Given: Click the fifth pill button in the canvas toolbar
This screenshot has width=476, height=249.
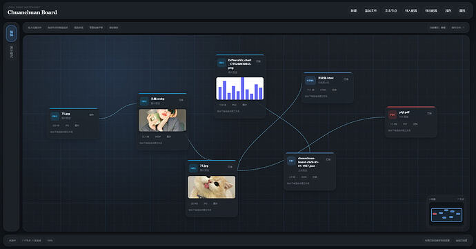Looking at the screenshot, I should tap(114, 28).
